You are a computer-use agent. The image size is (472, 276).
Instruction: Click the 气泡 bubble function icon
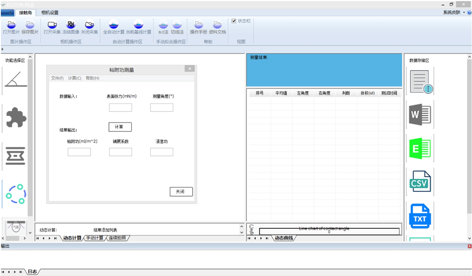pos(16,226)
